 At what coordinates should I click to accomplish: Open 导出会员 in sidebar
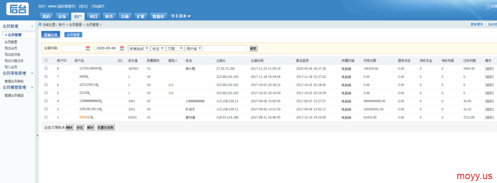click(11, 48)
